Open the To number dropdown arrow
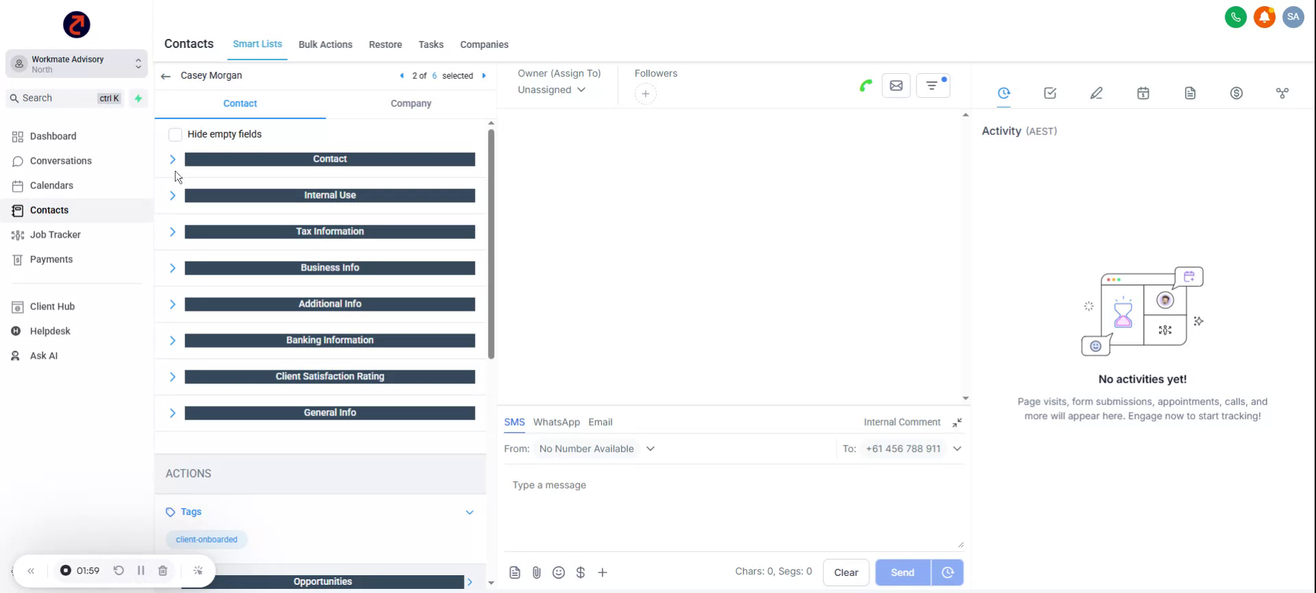Viewport: 1316px width, 593px height. (x=958, y=449)
